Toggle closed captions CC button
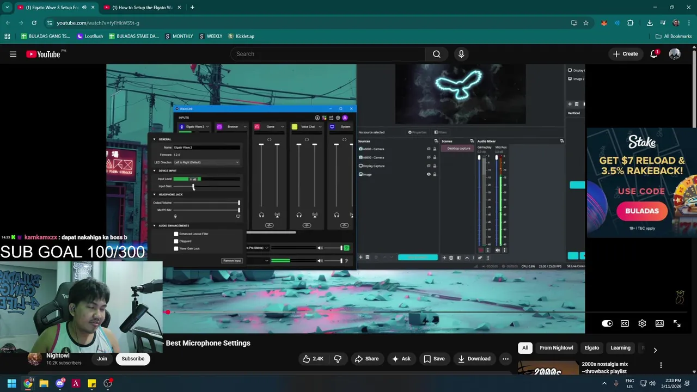Viewport: 697px width, 392px height. 625,323
